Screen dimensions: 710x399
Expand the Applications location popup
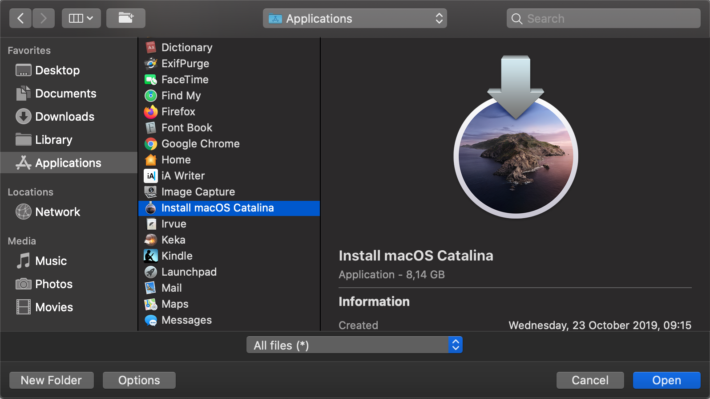coord(355,19)
